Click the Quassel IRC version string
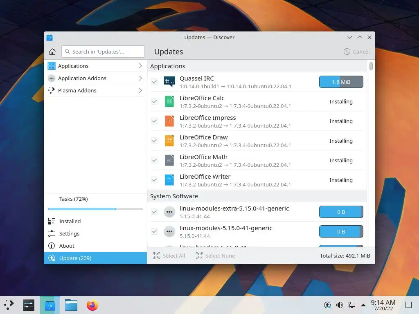The height and width of the screenshot is (314, 419). coord(235,87)
